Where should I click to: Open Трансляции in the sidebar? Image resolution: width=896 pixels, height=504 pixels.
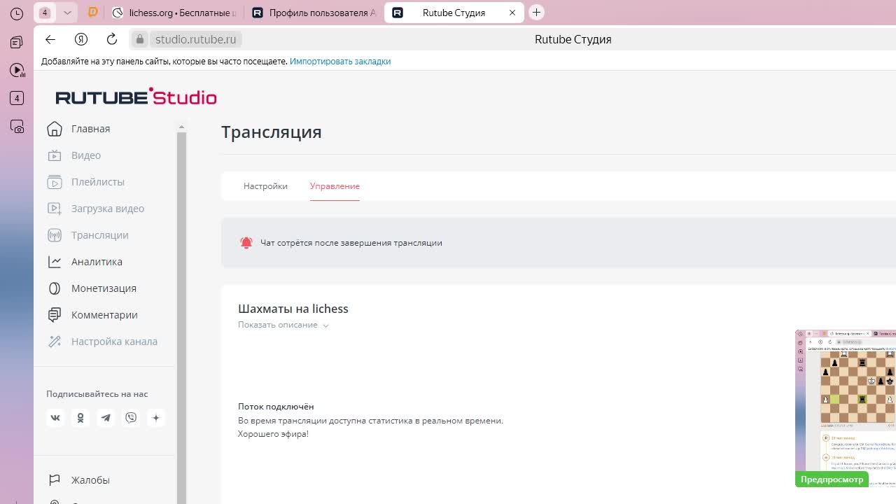100,235
